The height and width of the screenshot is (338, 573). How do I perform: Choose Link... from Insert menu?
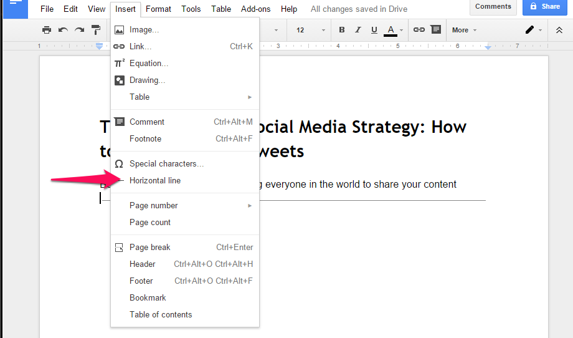tap(185, 46)
